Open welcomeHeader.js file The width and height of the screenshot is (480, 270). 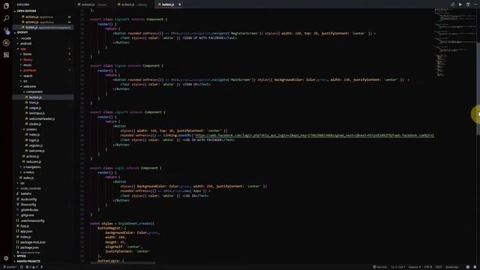click(42, 118)
